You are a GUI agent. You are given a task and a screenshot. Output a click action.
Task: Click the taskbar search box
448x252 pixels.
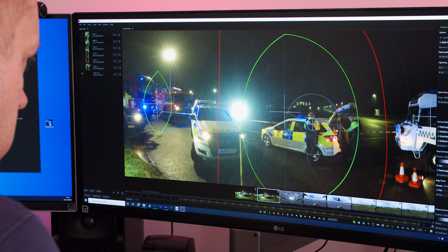coord(107,202)
